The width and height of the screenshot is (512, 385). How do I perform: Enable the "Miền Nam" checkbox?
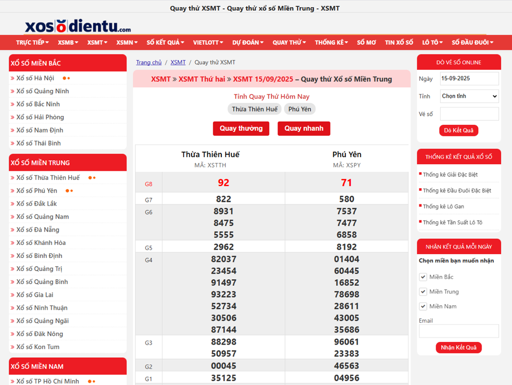(423, 306)
